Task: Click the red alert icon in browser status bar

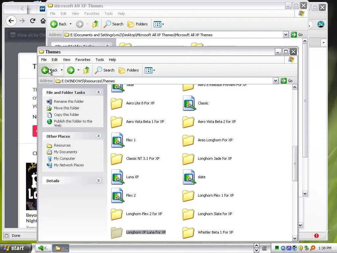Action: point(316,236)
